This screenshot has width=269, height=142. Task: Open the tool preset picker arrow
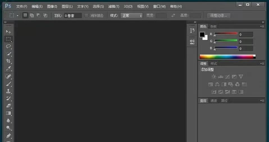[x=17, y=16]
